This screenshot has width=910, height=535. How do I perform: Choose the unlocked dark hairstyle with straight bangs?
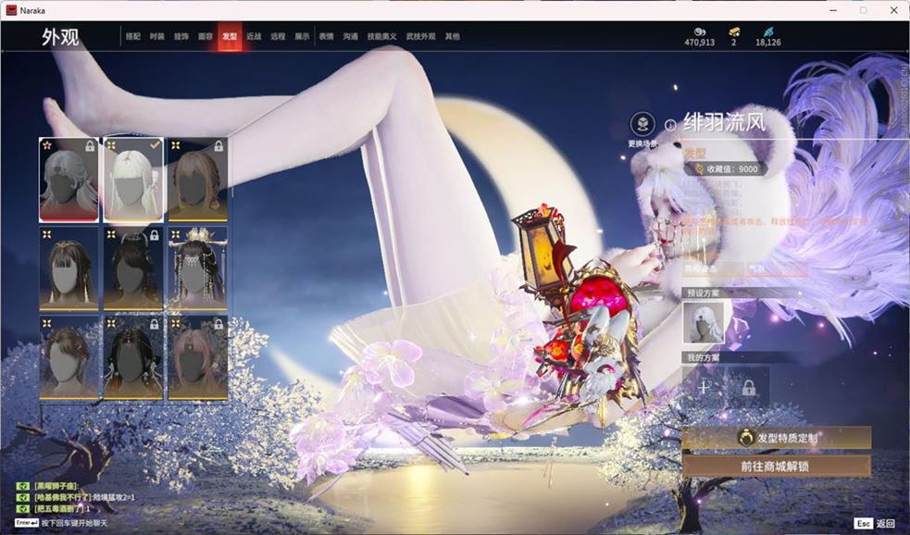(x=69, y=268)
